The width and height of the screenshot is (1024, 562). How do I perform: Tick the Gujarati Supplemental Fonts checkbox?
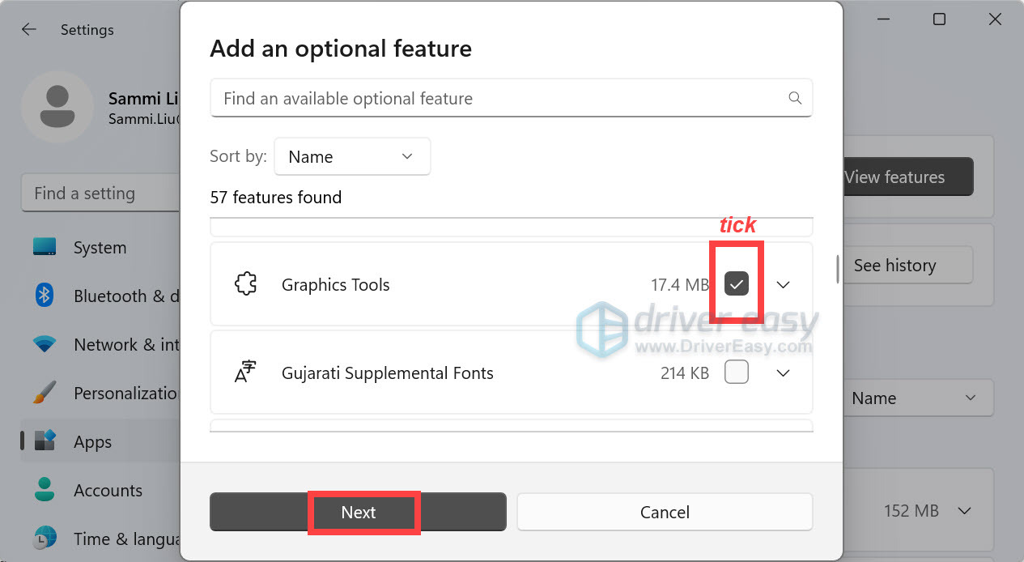[737, 373]
